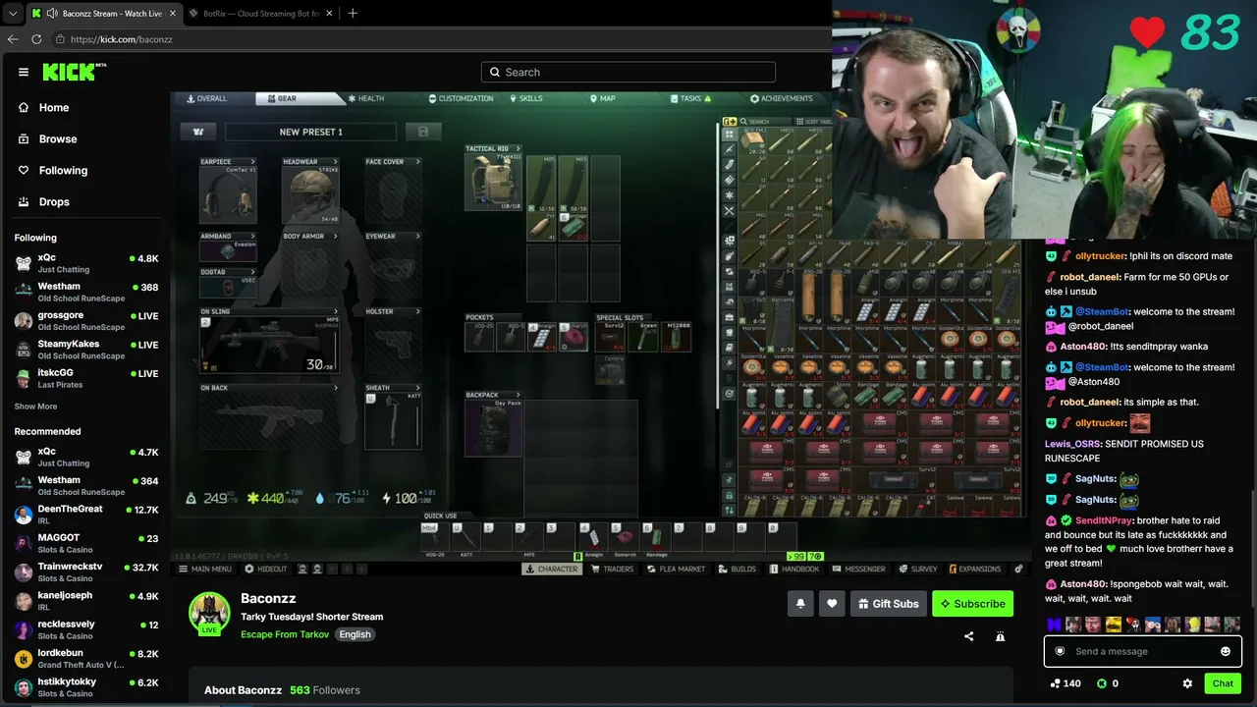Image resolution: width=1257 pixels, height=707 pixels.
Task: Open Westham's channel in the Following list
Action: click(86, 292)
